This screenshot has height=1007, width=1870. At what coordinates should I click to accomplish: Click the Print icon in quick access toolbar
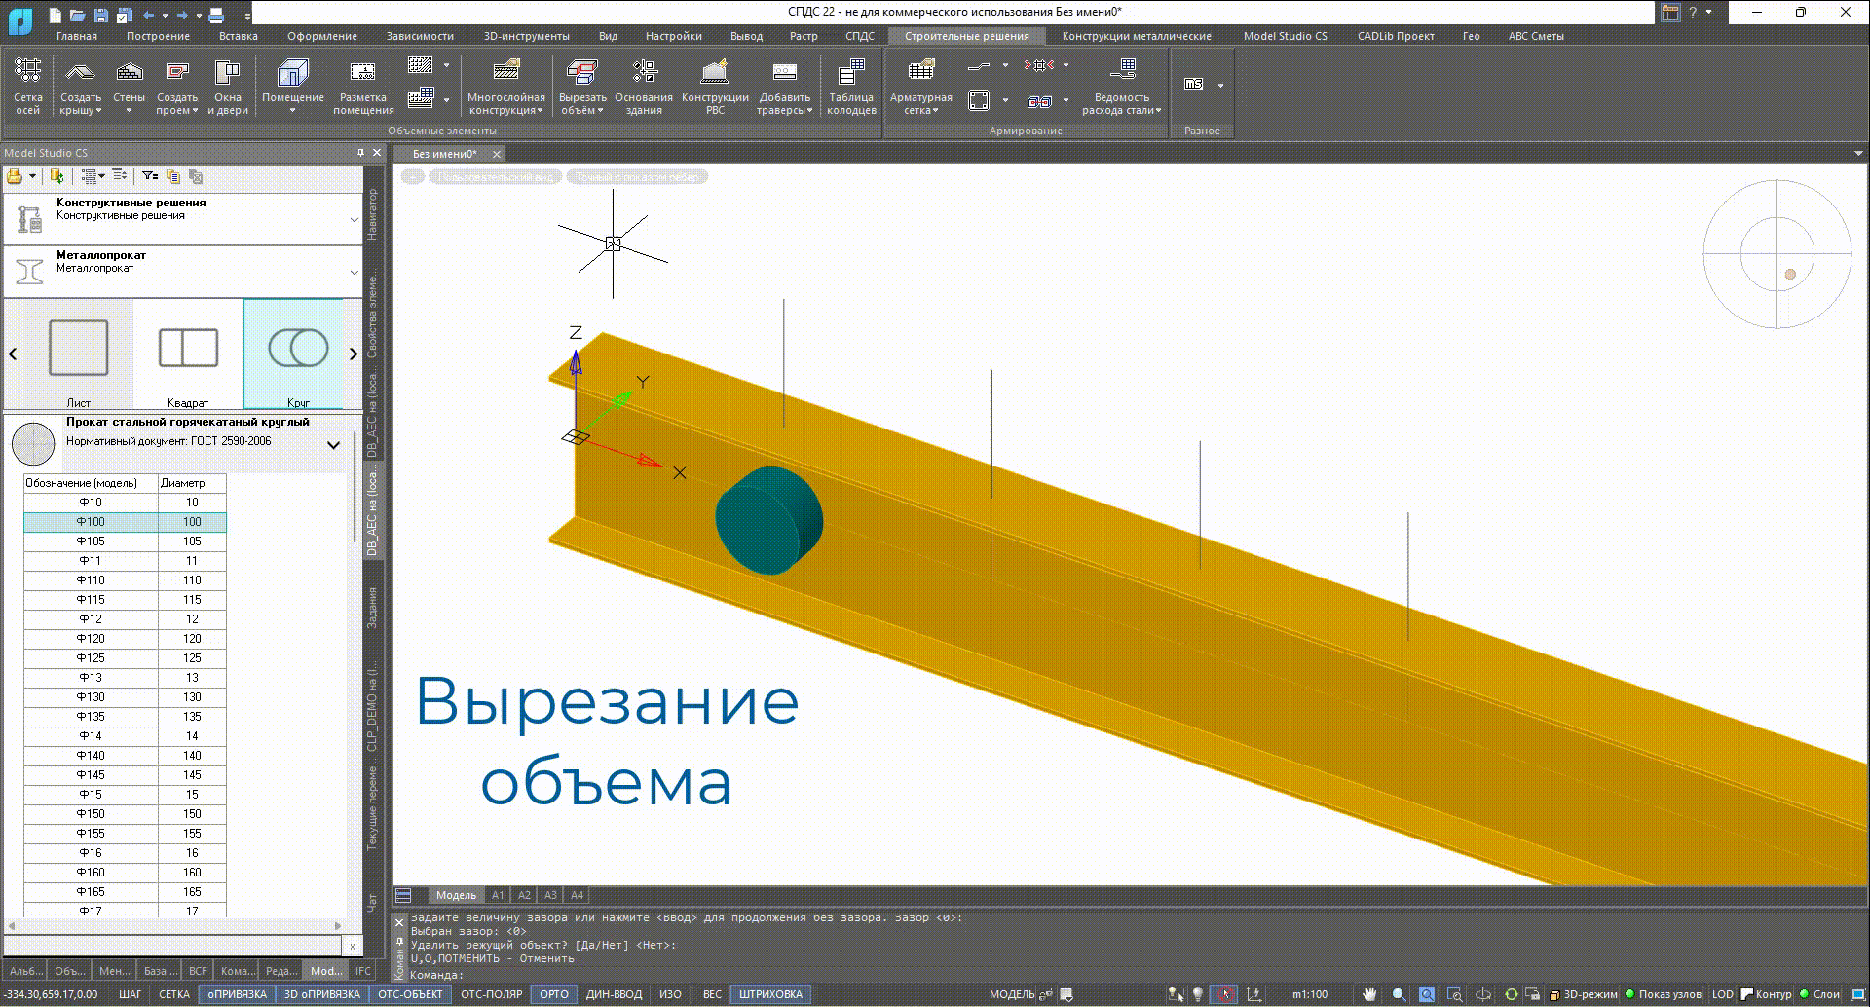[x=216, y=15]
